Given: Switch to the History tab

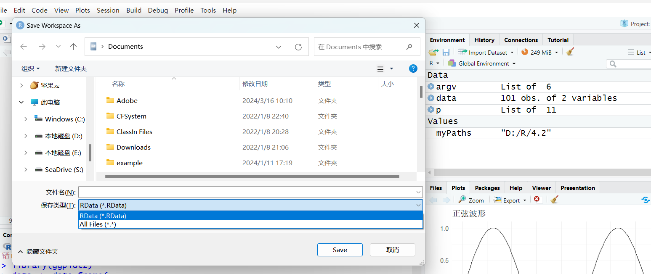Looking at the screenshot, I should pyautogui.click(x=484, y=40).
